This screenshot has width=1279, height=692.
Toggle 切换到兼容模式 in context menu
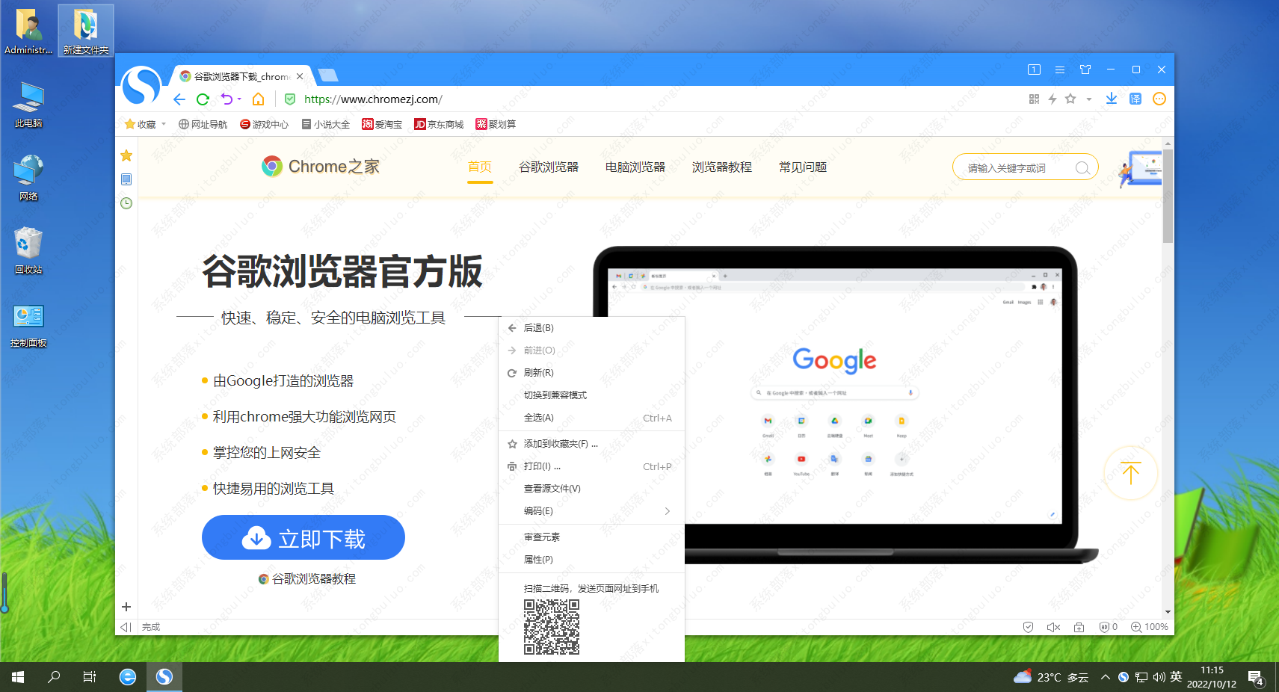pyautogui.click(x=591, y=395)
